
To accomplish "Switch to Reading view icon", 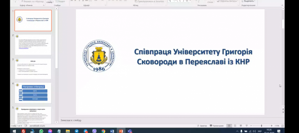I will coord(241,126).
